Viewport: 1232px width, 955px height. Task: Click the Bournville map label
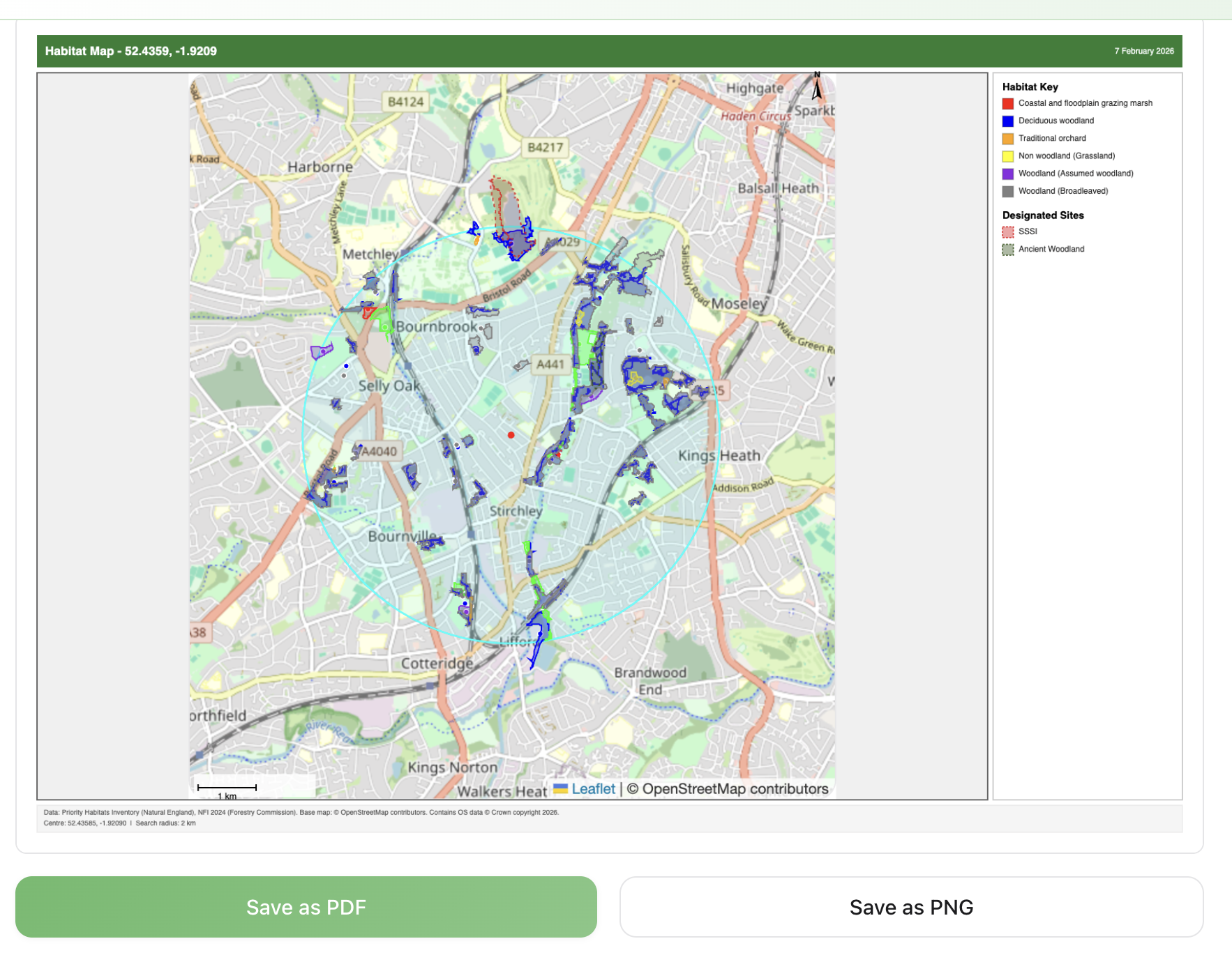tap(403, 536)
